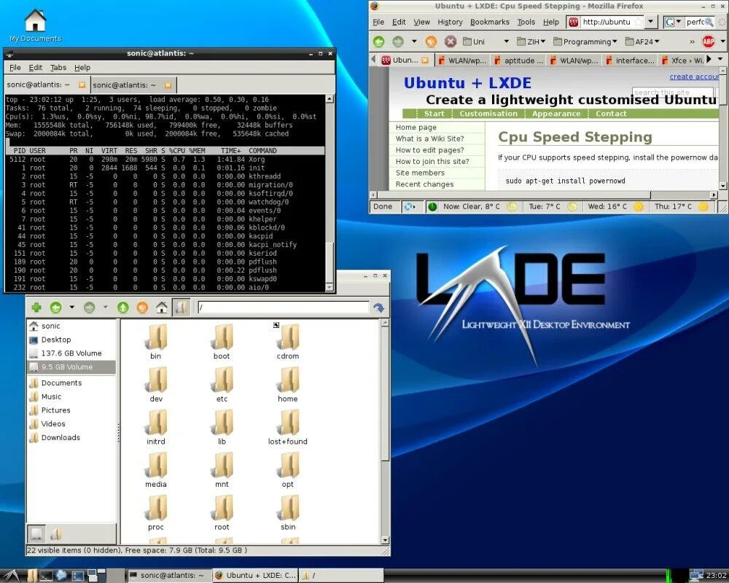Switch sidebar to directory tree view button
729x583 pixels.
point(56,533)
